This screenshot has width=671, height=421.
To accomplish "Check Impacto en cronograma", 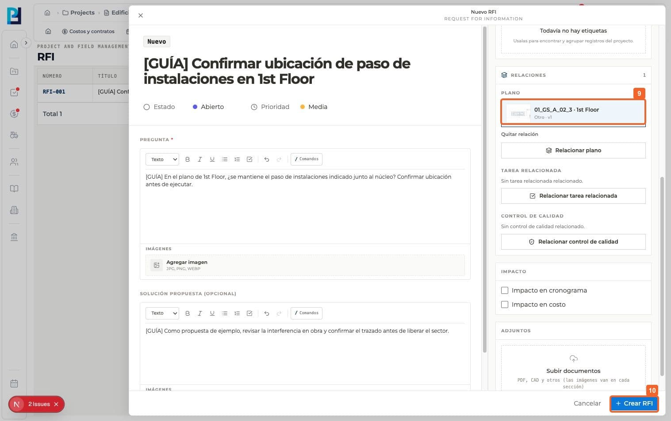I will click(505, 290).
